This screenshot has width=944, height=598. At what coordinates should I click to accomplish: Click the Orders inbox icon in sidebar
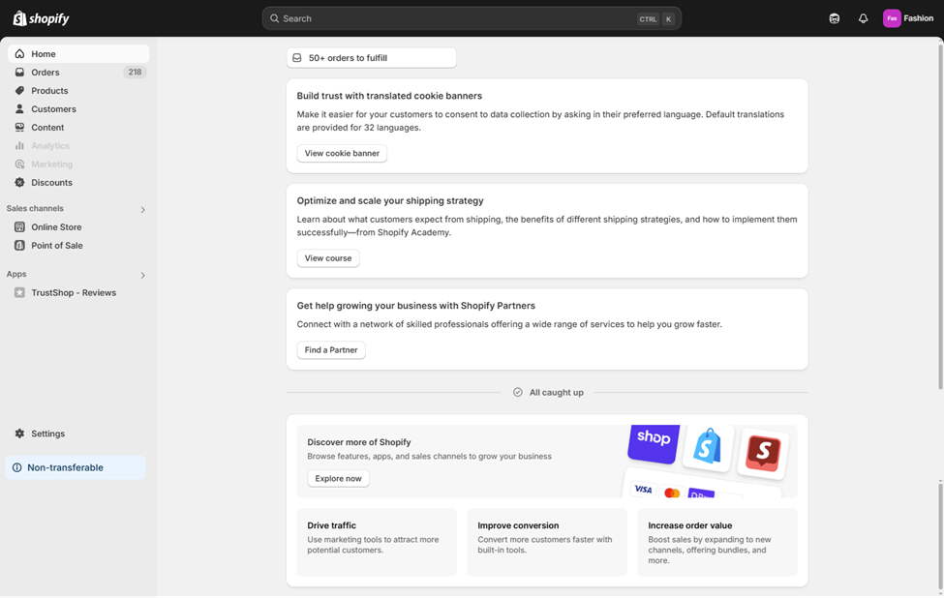20,73
